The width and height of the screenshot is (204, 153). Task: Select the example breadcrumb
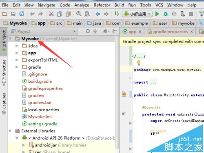tap(137, 23)
